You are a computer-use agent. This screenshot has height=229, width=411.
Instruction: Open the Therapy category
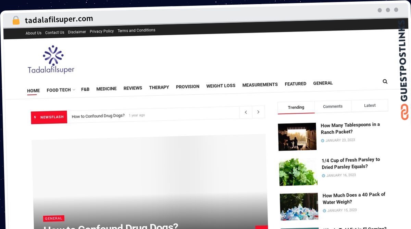(x=159, y=87)
